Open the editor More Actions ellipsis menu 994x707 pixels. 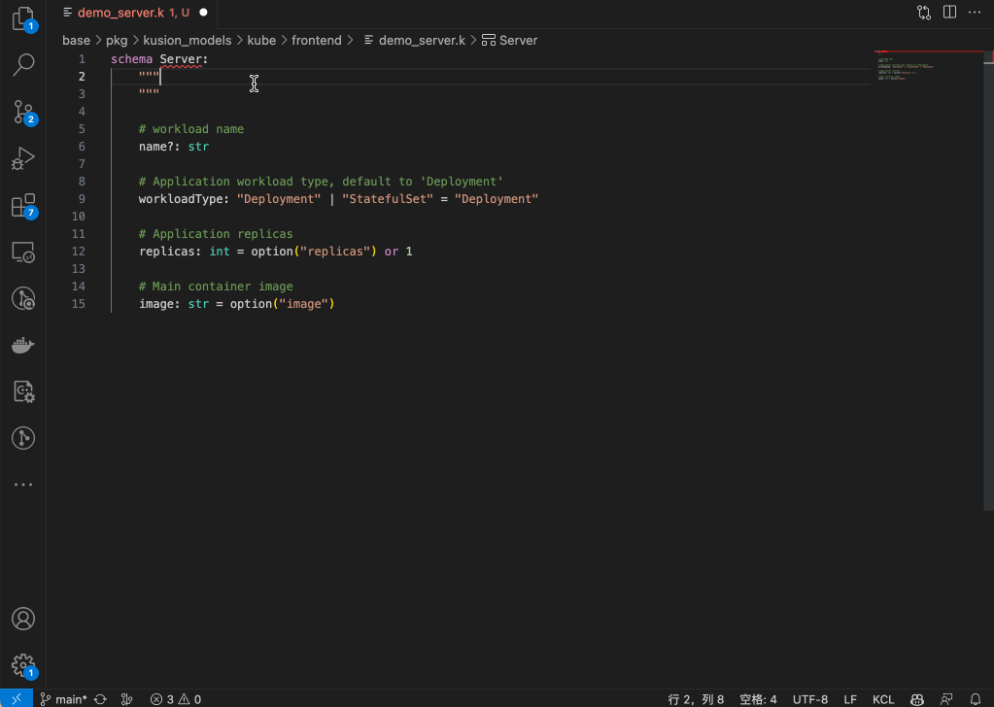tap(975, 13)
